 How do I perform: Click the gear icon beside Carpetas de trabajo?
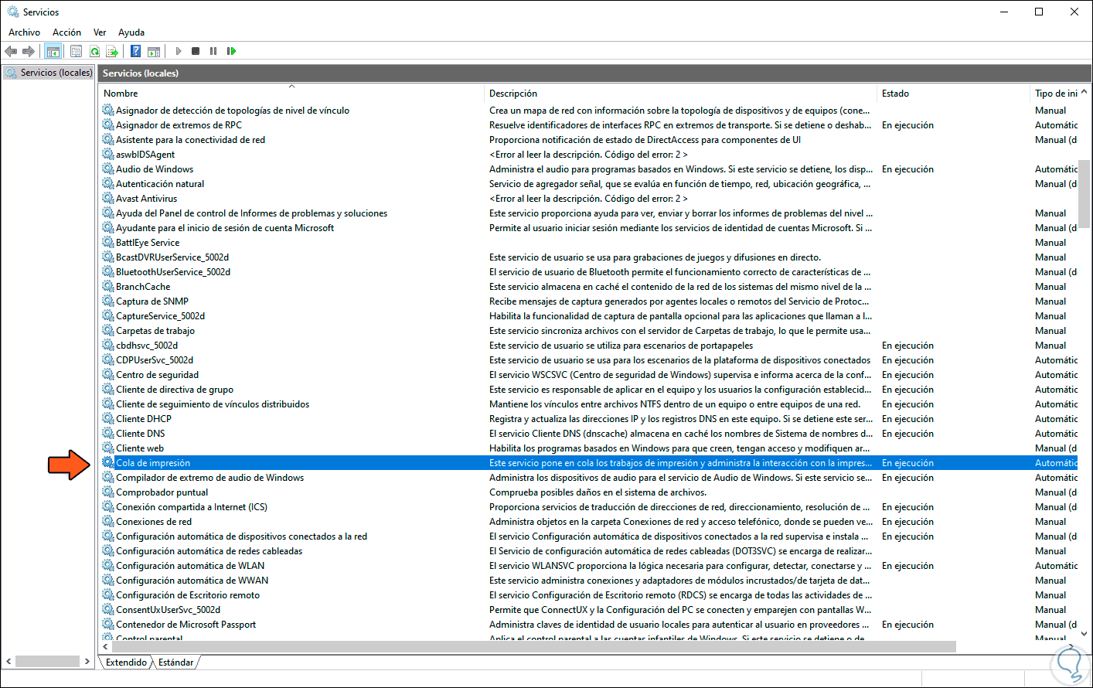click(108, 331)
